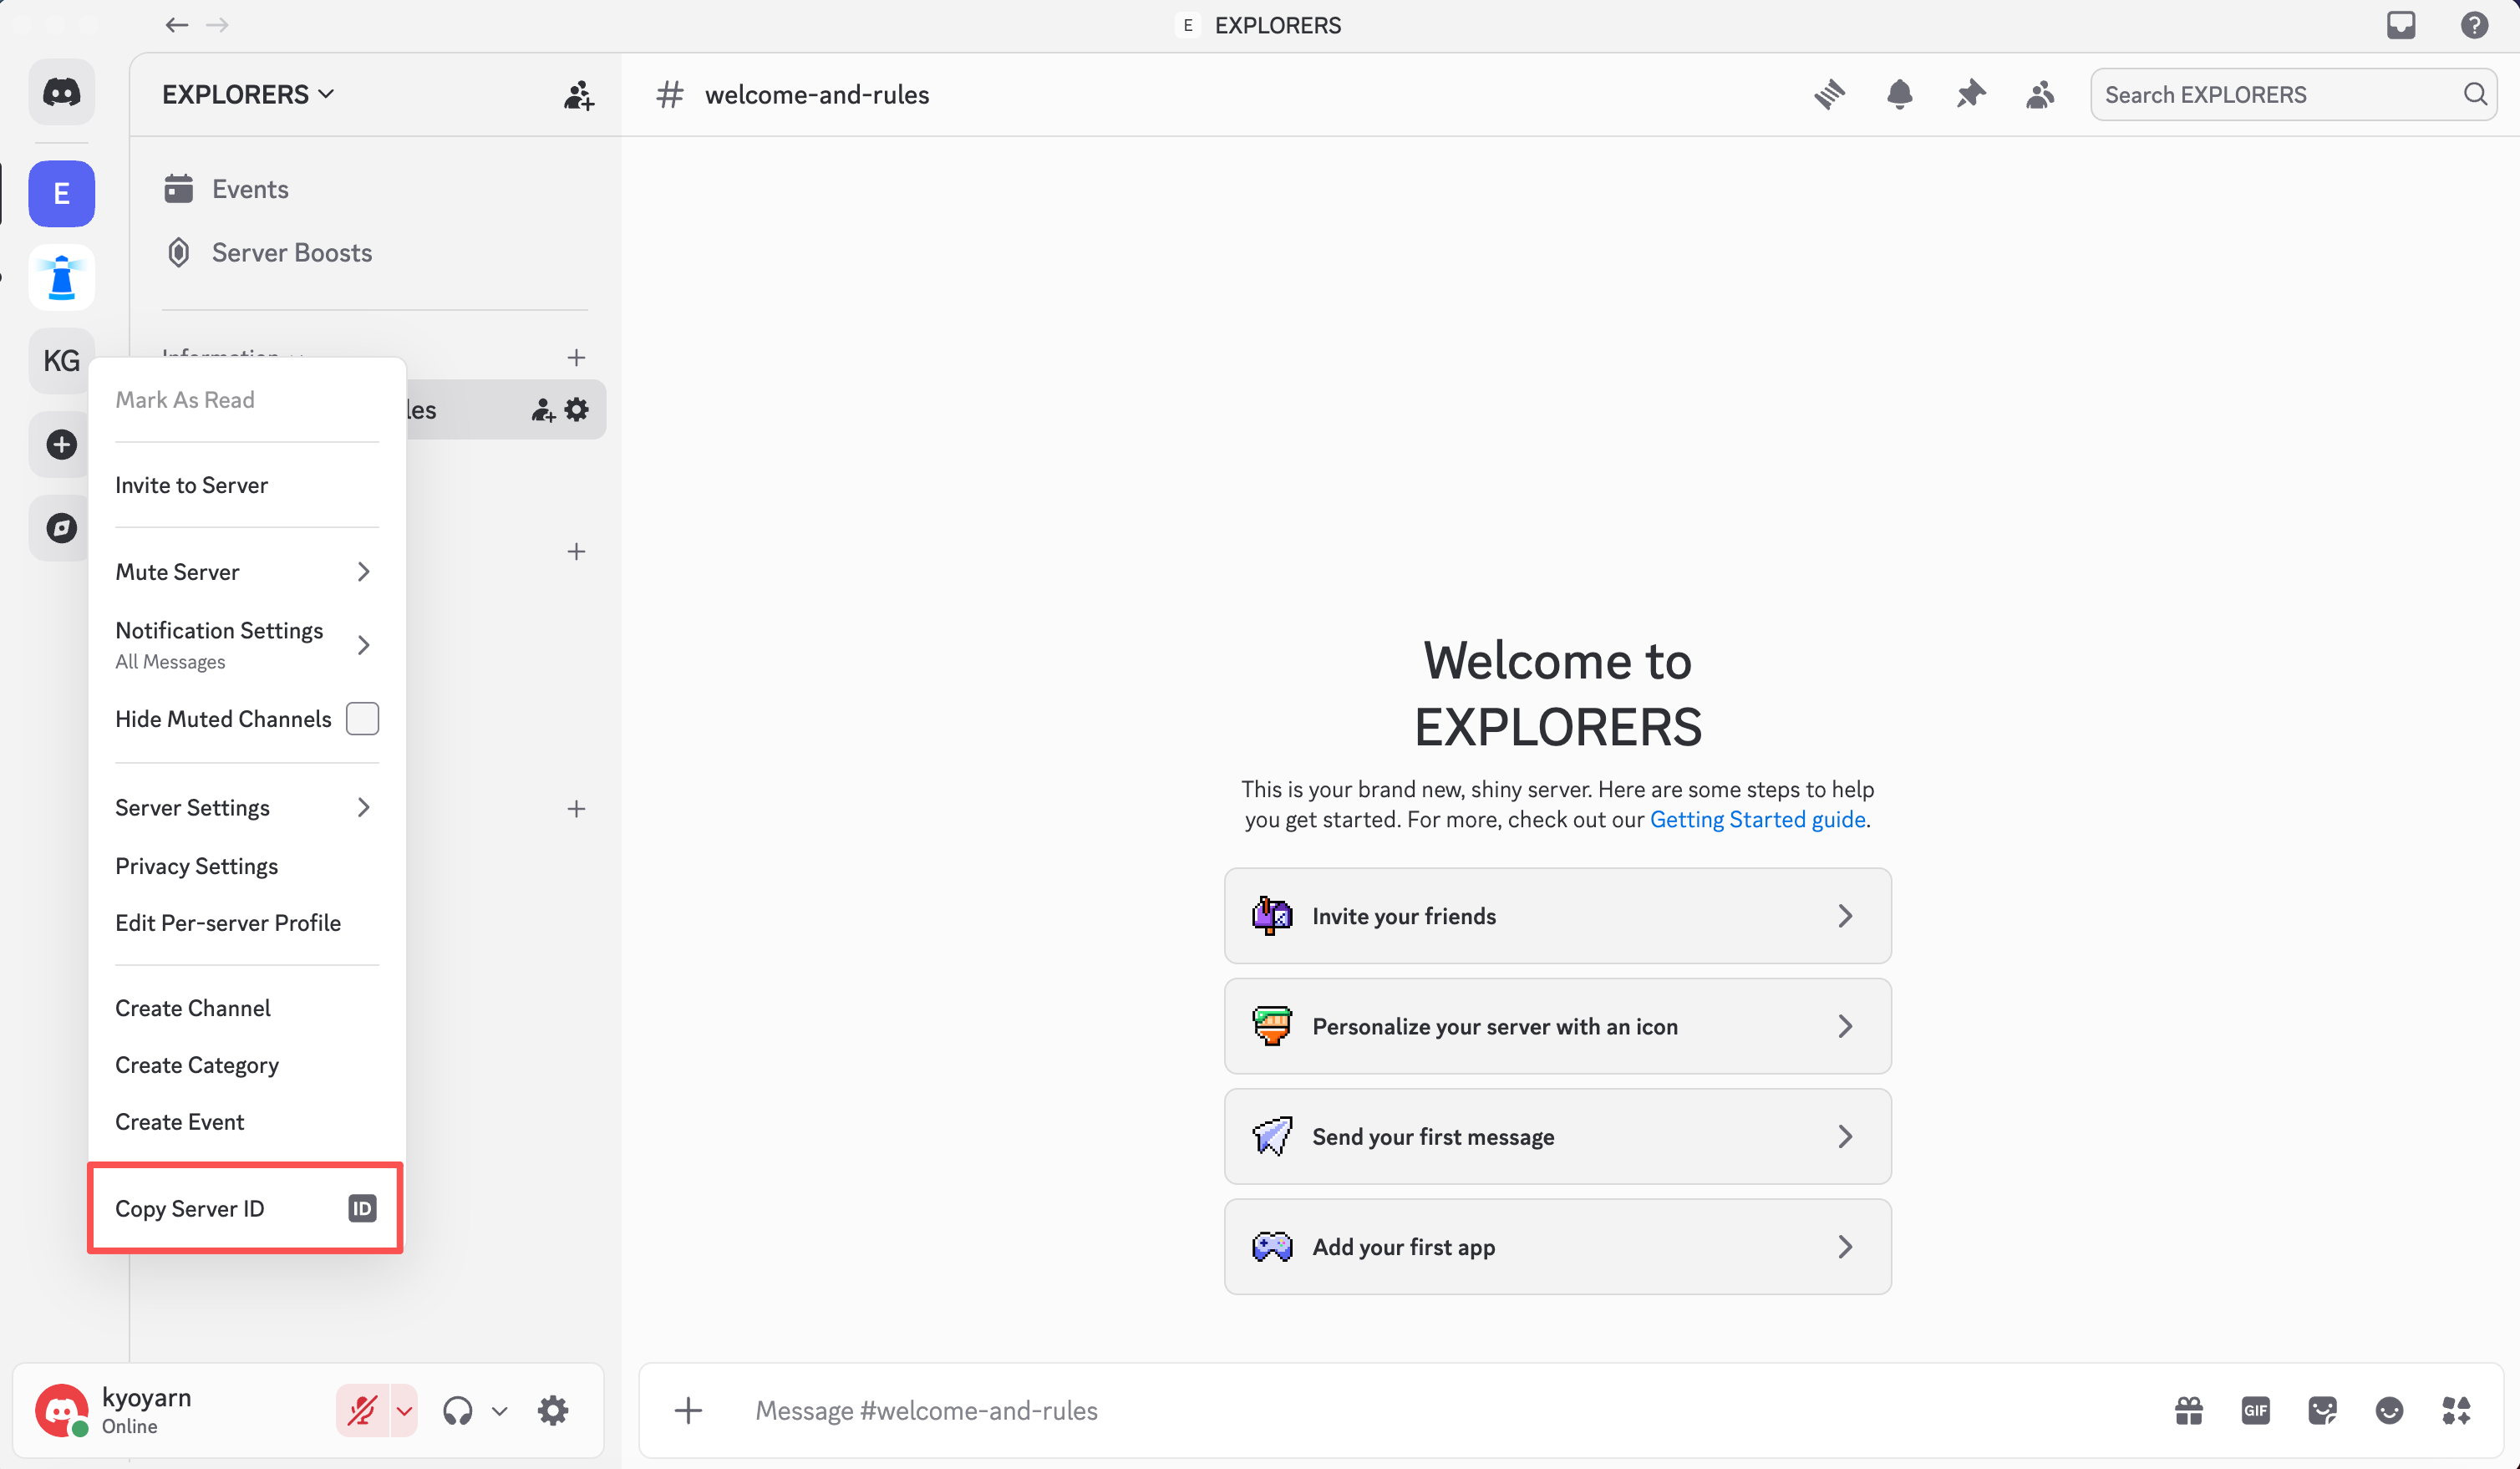Open the inbox icon in title bar
The width and height of the screenshot is (2520, 1469).
[x=2401, y=25]
